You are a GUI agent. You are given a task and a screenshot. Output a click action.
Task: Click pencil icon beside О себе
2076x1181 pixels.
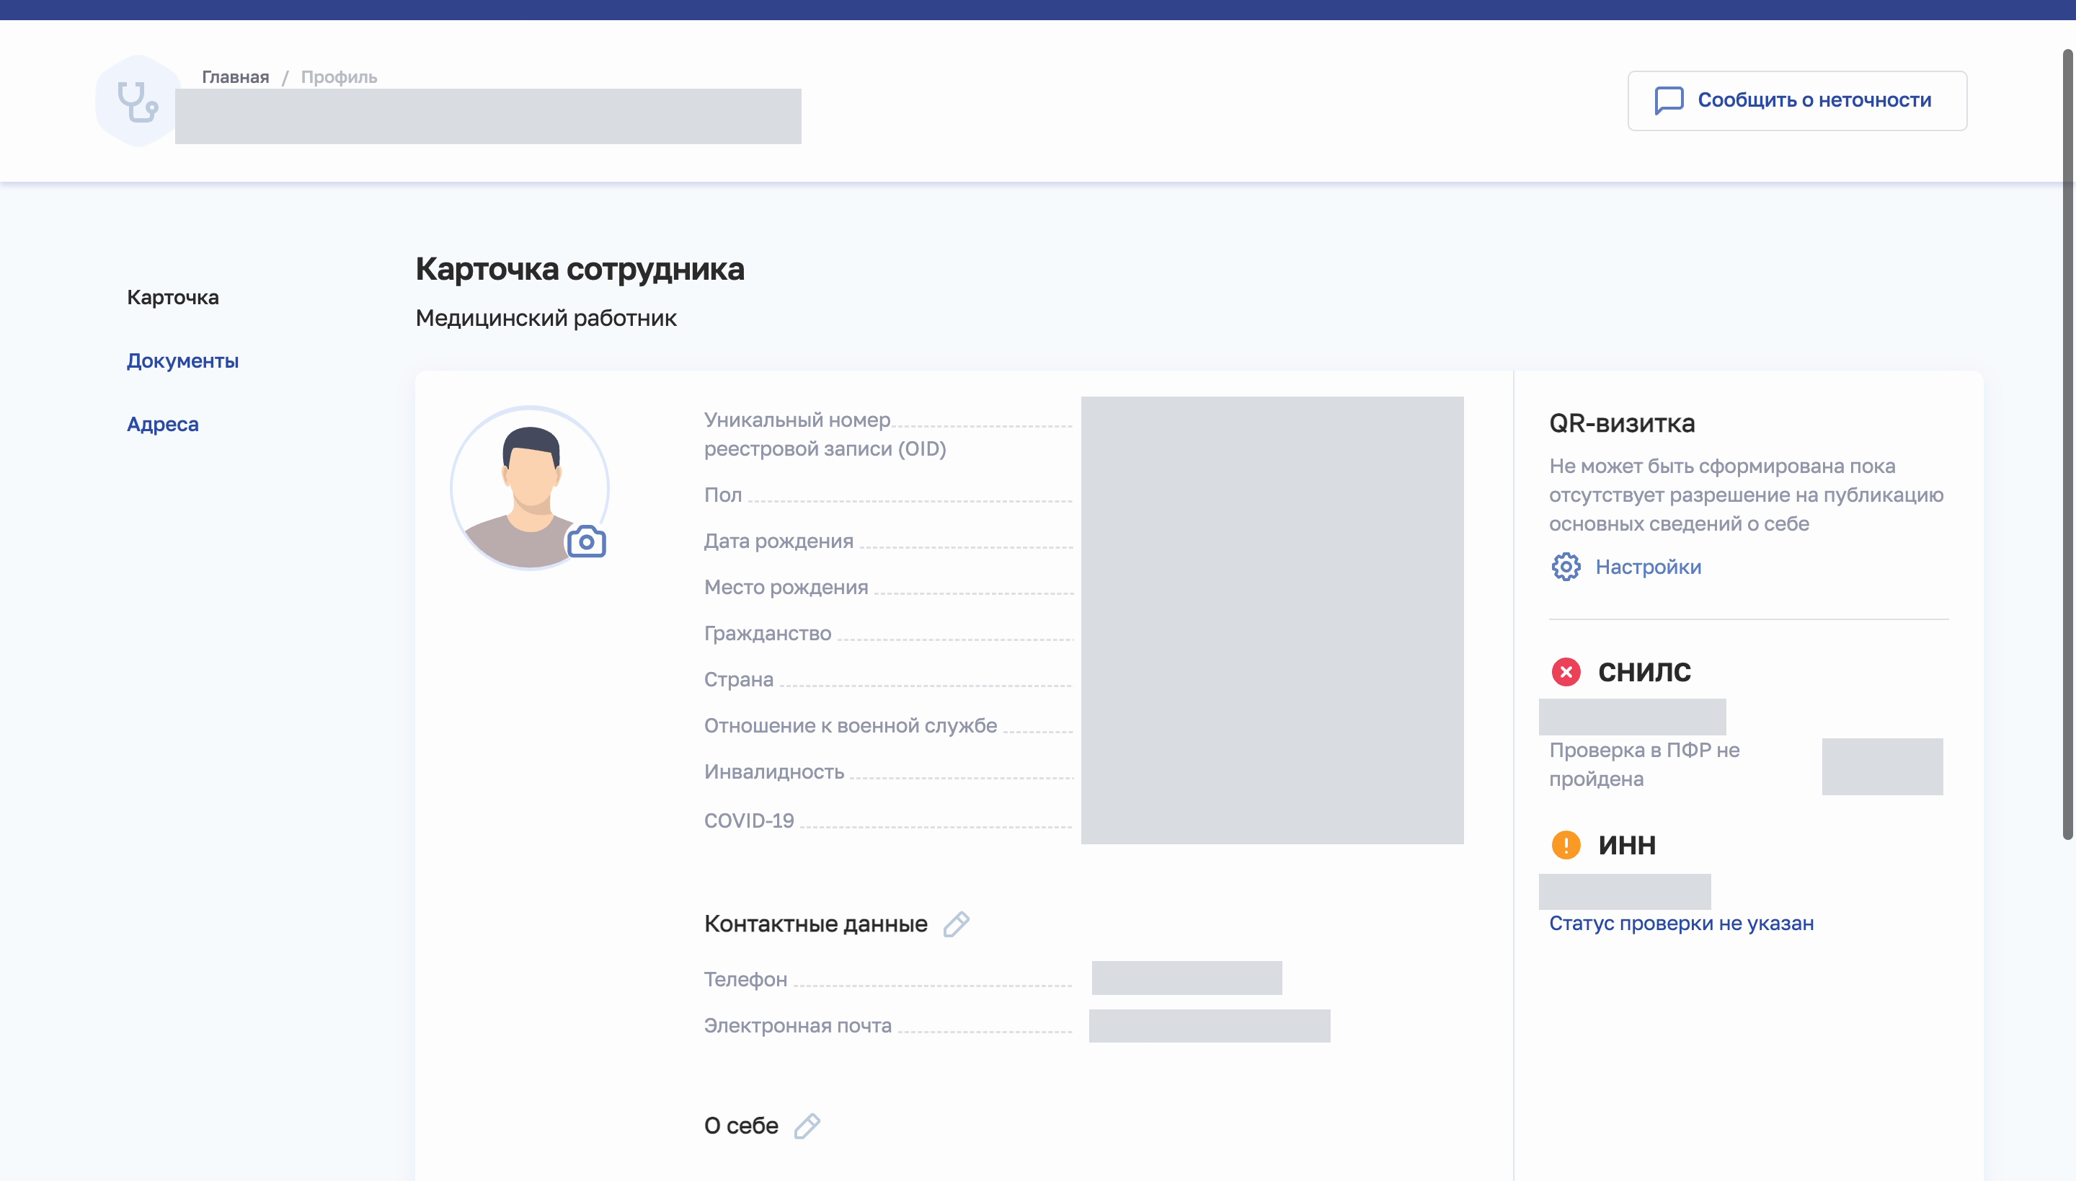point(807,1126)
